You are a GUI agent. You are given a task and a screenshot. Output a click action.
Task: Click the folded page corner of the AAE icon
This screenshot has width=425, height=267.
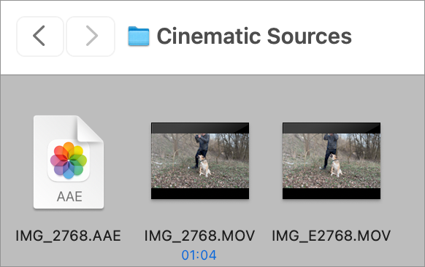coord(91,129)
